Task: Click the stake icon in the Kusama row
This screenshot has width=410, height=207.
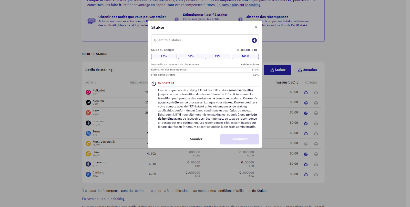Action: [306, 102]
